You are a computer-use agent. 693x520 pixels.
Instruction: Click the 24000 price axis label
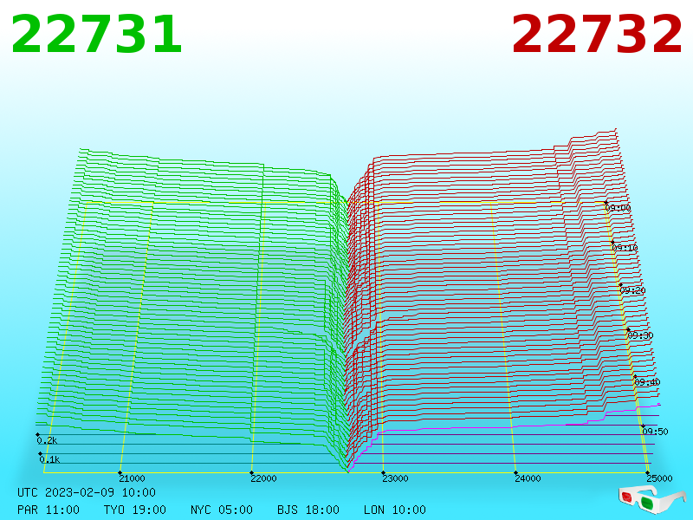(x=528, y=478)
